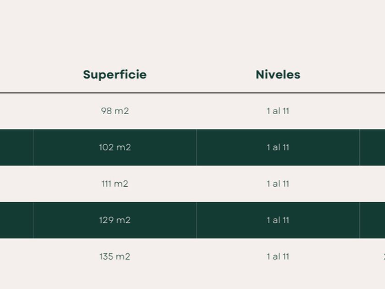Select the 98 m2 surface cell
This screenshot has width=385, height=289.
[115, 111]
